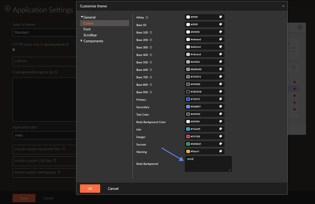Open the color palette picker for Primary

(x=221, y=99)
